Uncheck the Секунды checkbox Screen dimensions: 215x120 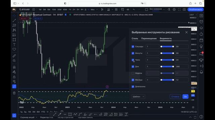coord(133,47)
